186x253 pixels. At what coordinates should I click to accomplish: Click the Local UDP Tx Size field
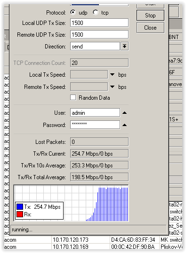99,23
